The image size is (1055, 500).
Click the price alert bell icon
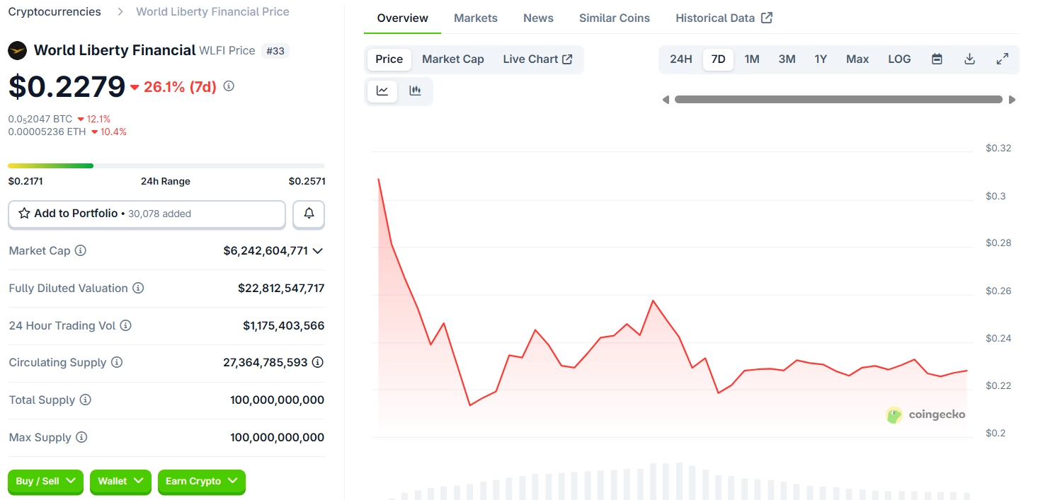pyautogui.click(x=309, y=214)
